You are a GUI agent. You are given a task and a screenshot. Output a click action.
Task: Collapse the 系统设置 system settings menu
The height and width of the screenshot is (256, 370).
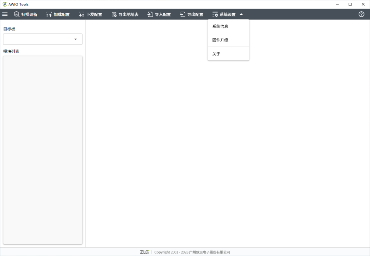[227, 14]
